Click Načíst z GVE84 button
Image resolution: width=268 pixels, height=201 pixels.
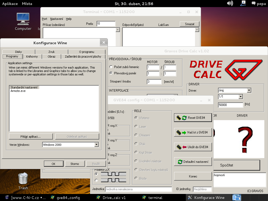tap(193, 132)
